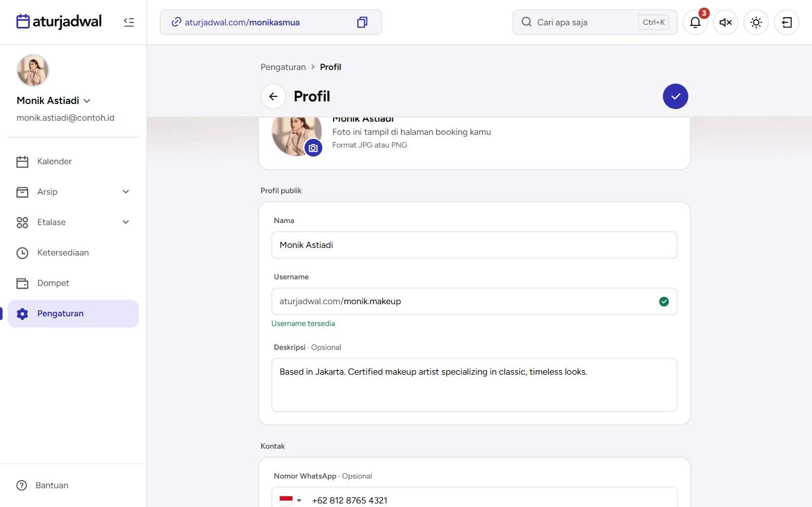The width and height of the screenshot is (812, 507).
Task: Open the notifications bell
Action: click(x=695, y=22)
